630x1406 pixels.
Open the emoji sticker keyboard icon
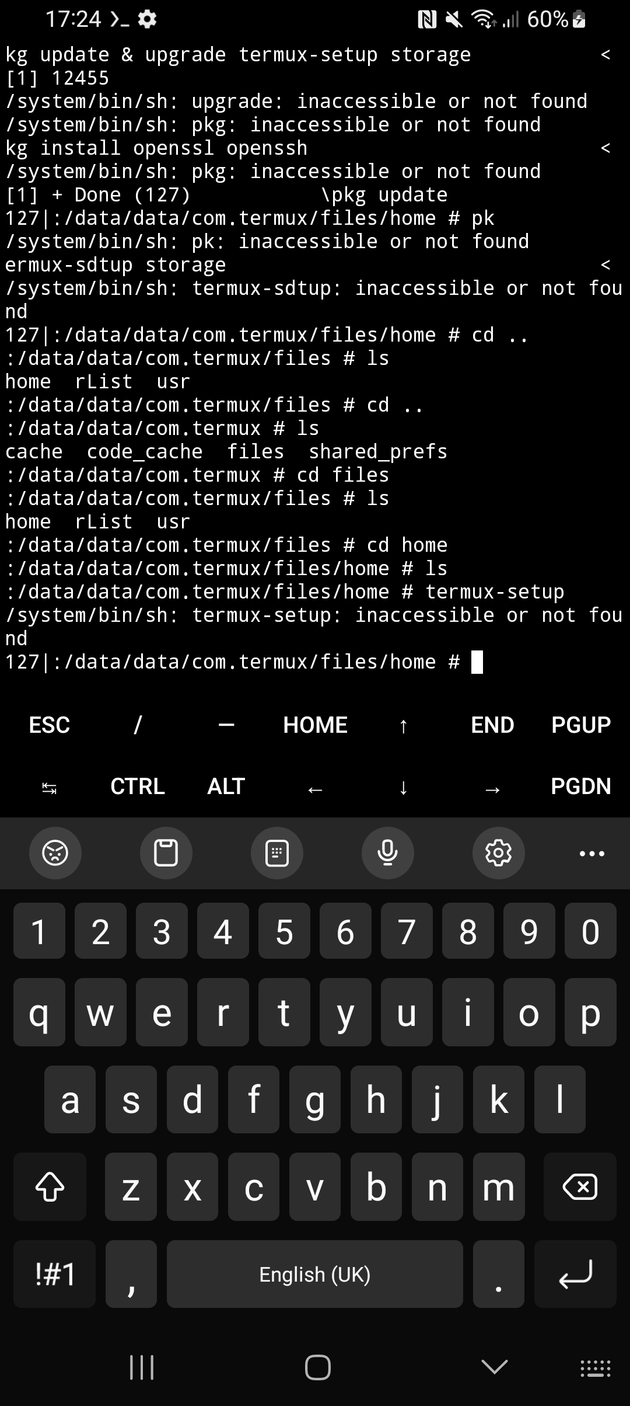55,853
